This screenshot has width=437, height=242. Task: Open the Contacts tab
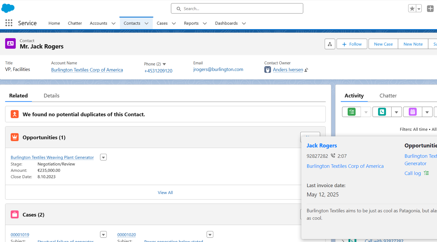pos(132,23)
